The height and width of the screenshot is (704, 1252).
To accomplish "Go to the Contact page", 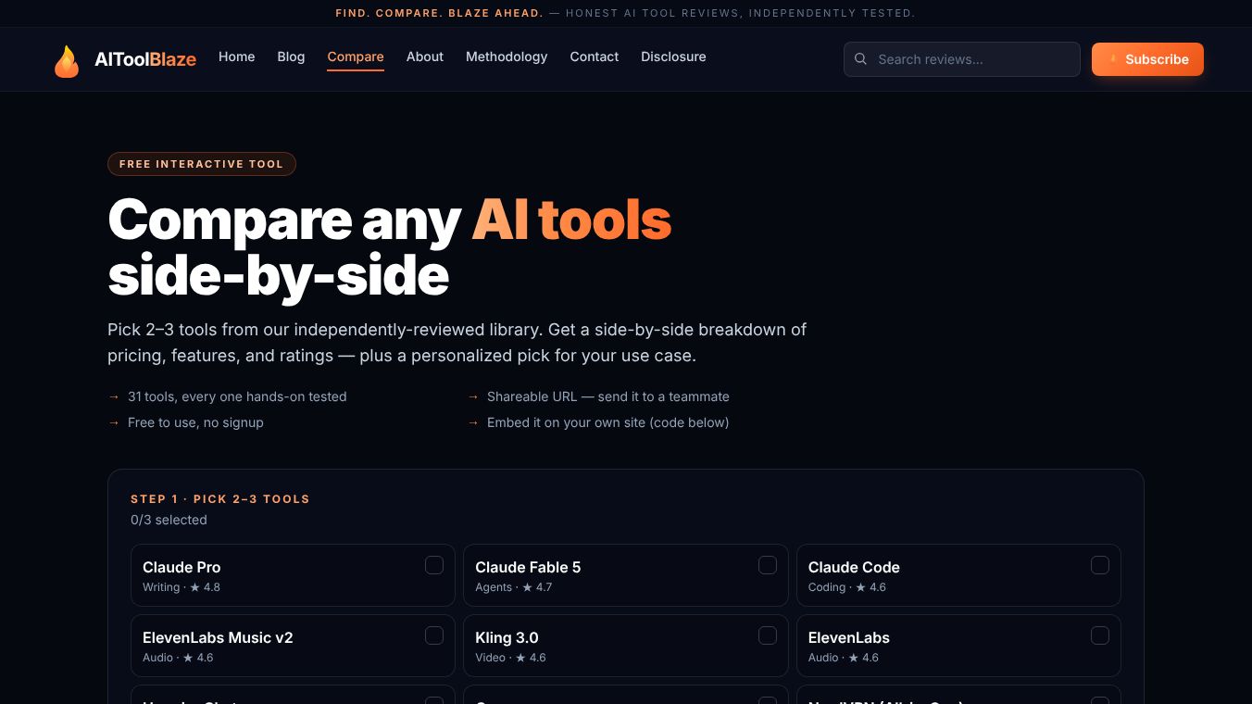I will [x=595, y=57].
